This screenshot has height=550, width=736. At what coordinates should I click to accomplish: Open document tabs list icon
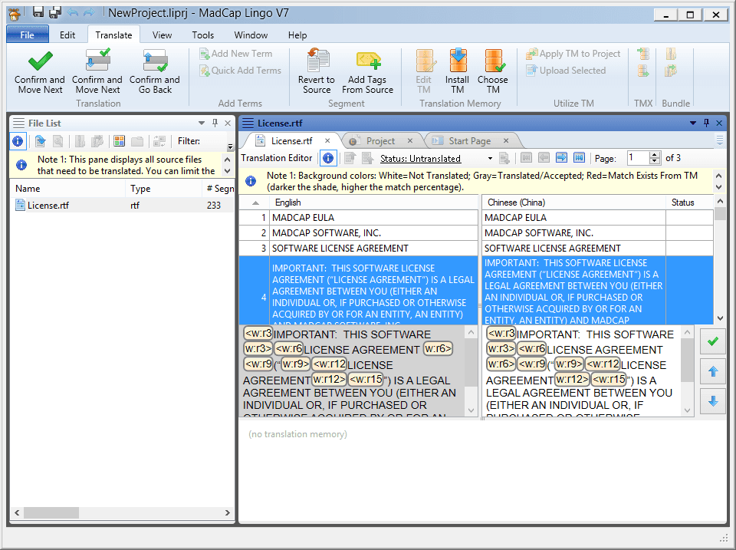tap(720, 140)
